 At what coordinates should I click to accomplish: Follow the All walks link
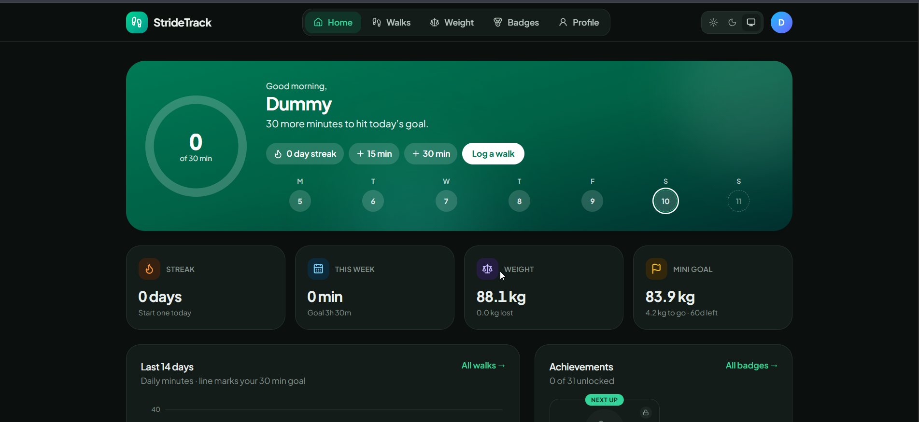[x=483, y=366]
